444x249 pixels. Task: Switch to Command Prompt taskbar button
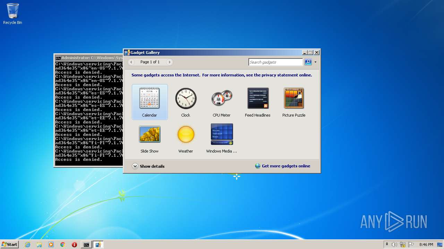(x=86, y=245)
